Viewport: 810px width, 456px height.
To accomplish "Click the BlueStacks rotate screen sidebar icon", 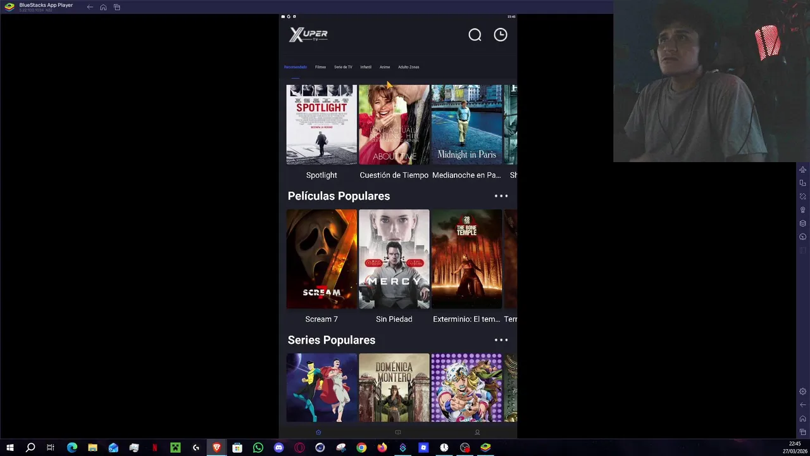I will pyautogui.click(x=803, y=196).
